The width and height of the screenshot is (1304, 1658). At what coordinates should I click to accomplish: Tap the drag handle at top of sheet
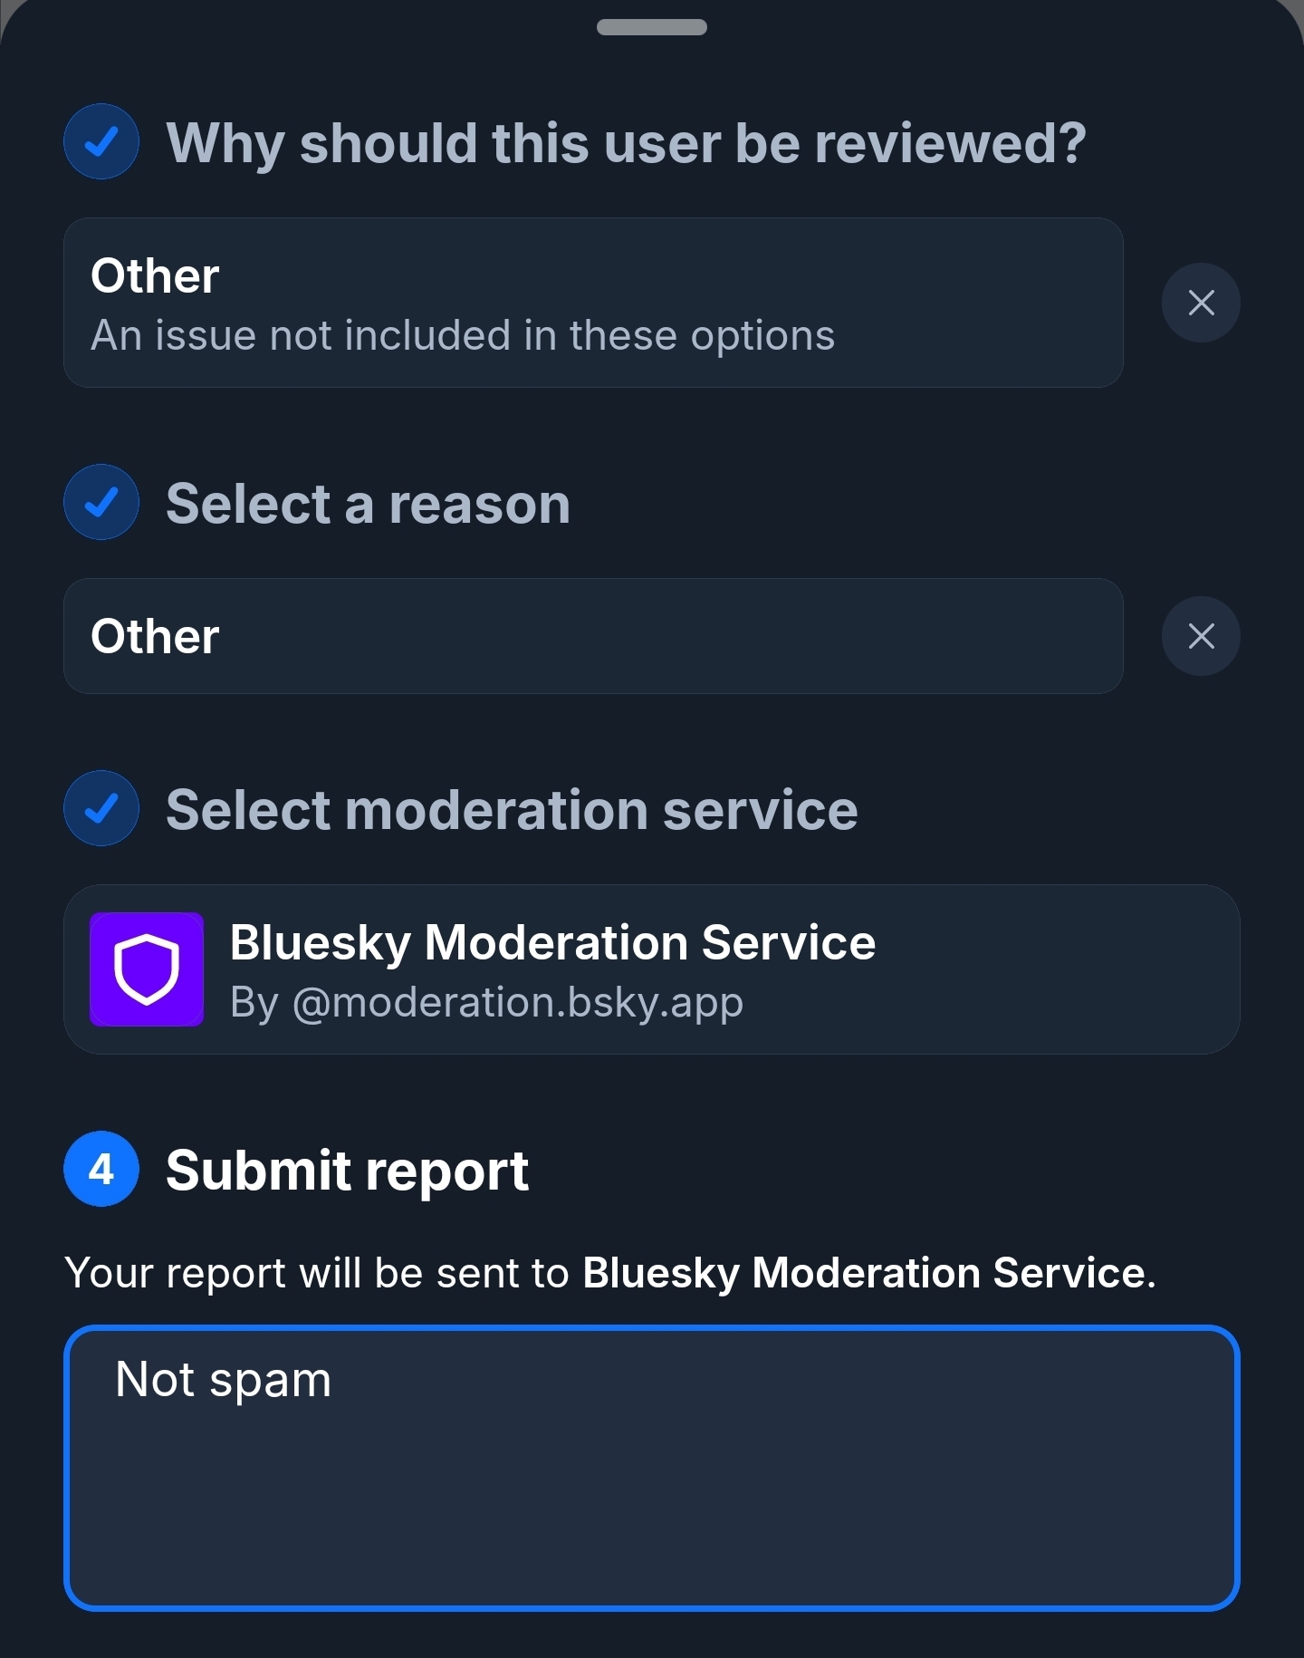pos(652,27)
